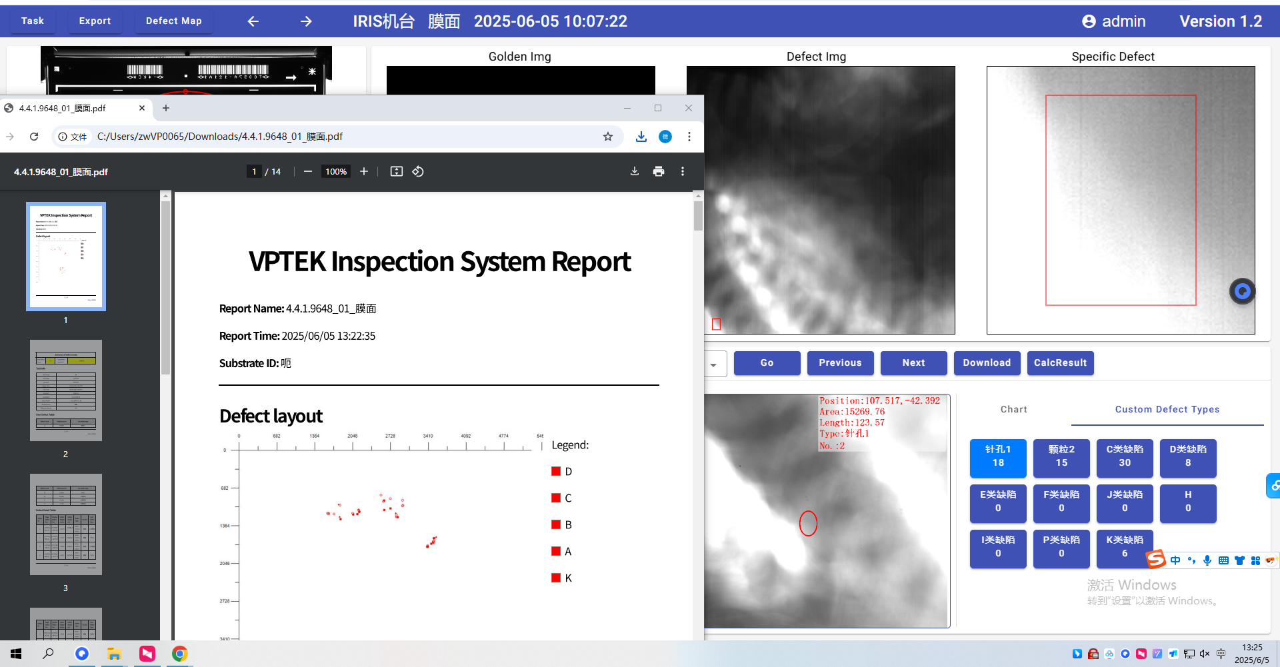Toggle Sogou Chinese/English mode

1175,560
